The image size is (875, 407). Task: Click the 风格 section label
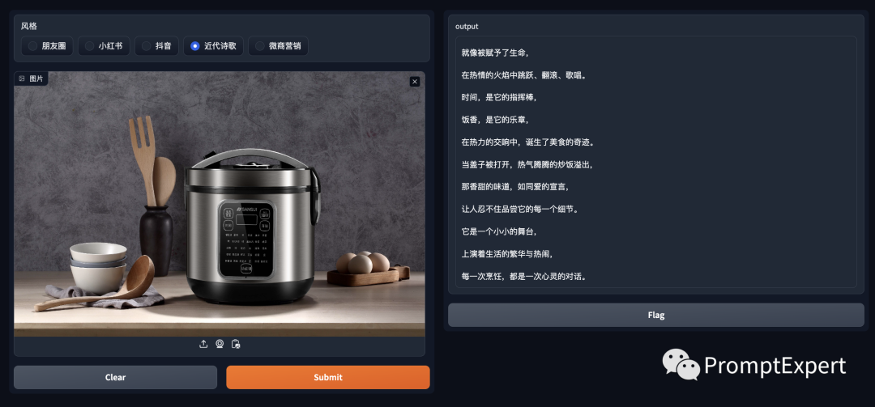click(29, 26)
